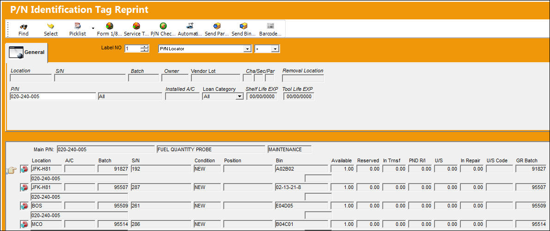Click the select icon for batch 91827 row
This screenshot has height=231, width=550.
point(24,169)
